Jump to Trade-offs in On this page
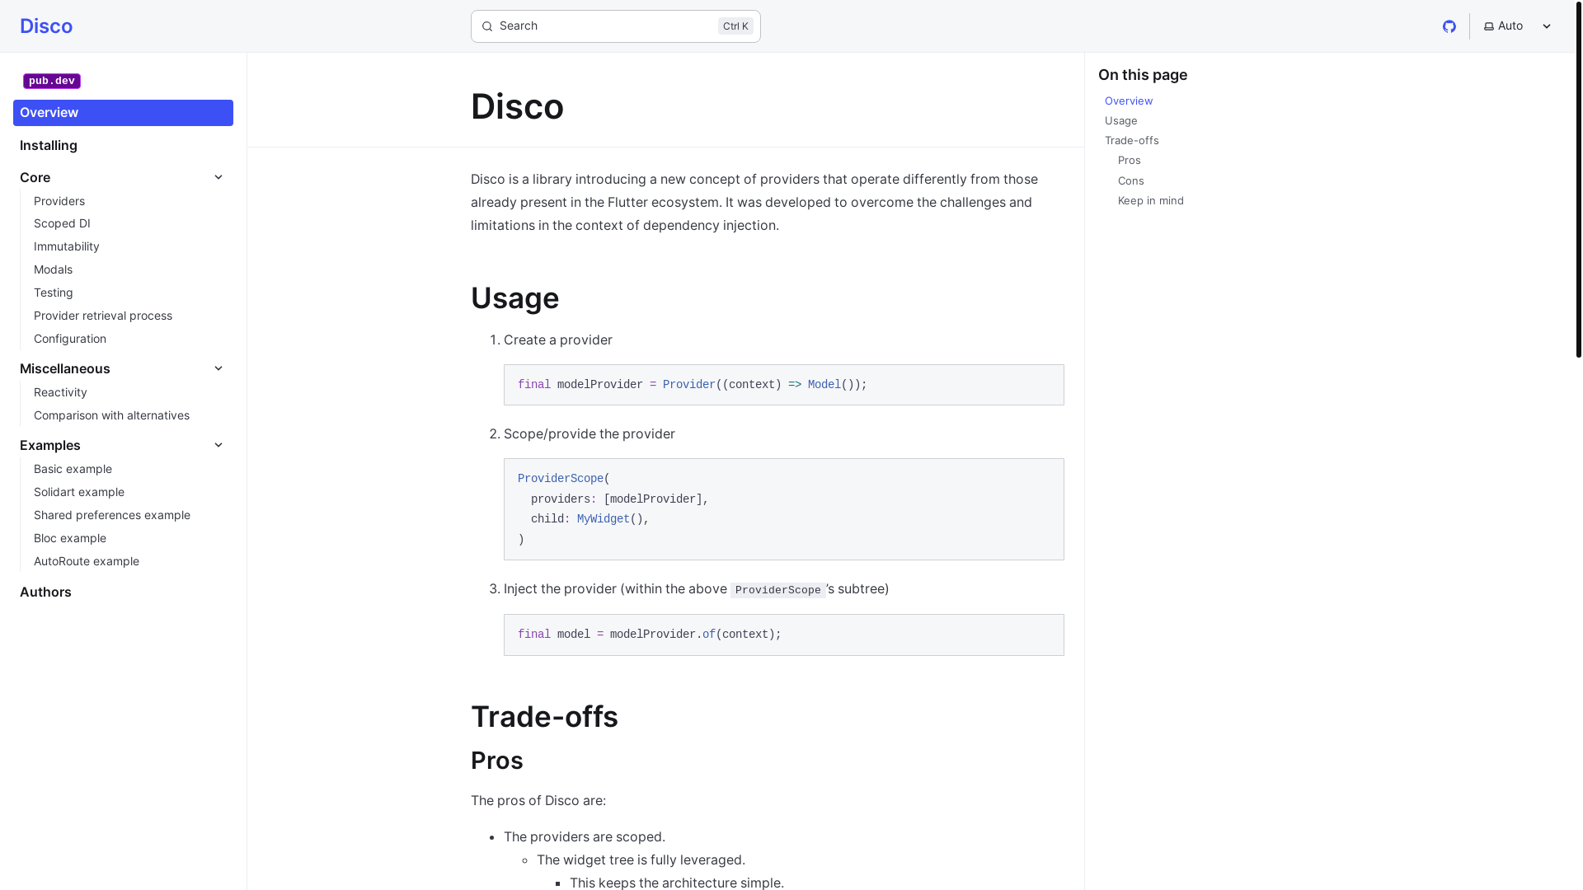This screenshot has height=890, width=1583. tap(1131, 140)
